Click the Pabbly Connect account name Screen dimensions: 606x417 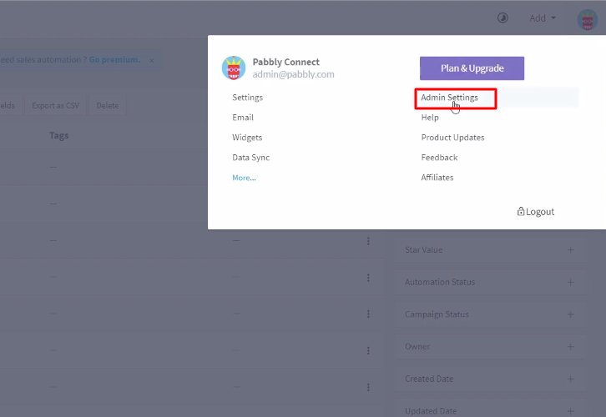coord(286,62)
